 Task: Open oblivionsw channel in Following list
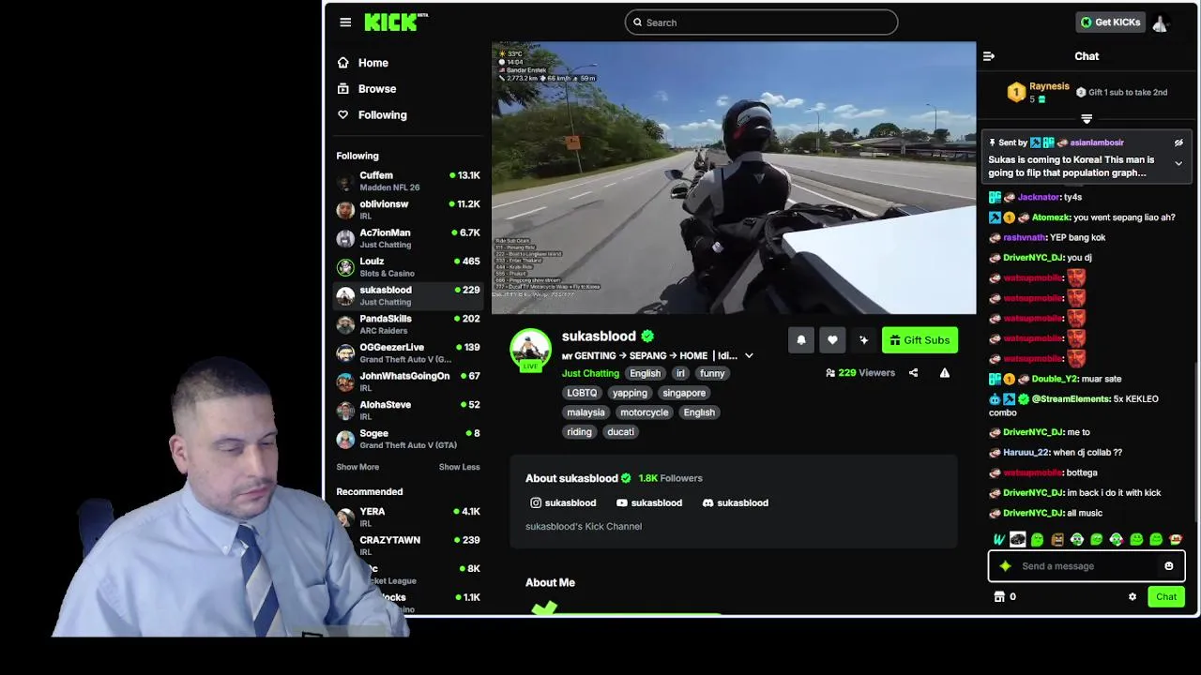point(408,210)
